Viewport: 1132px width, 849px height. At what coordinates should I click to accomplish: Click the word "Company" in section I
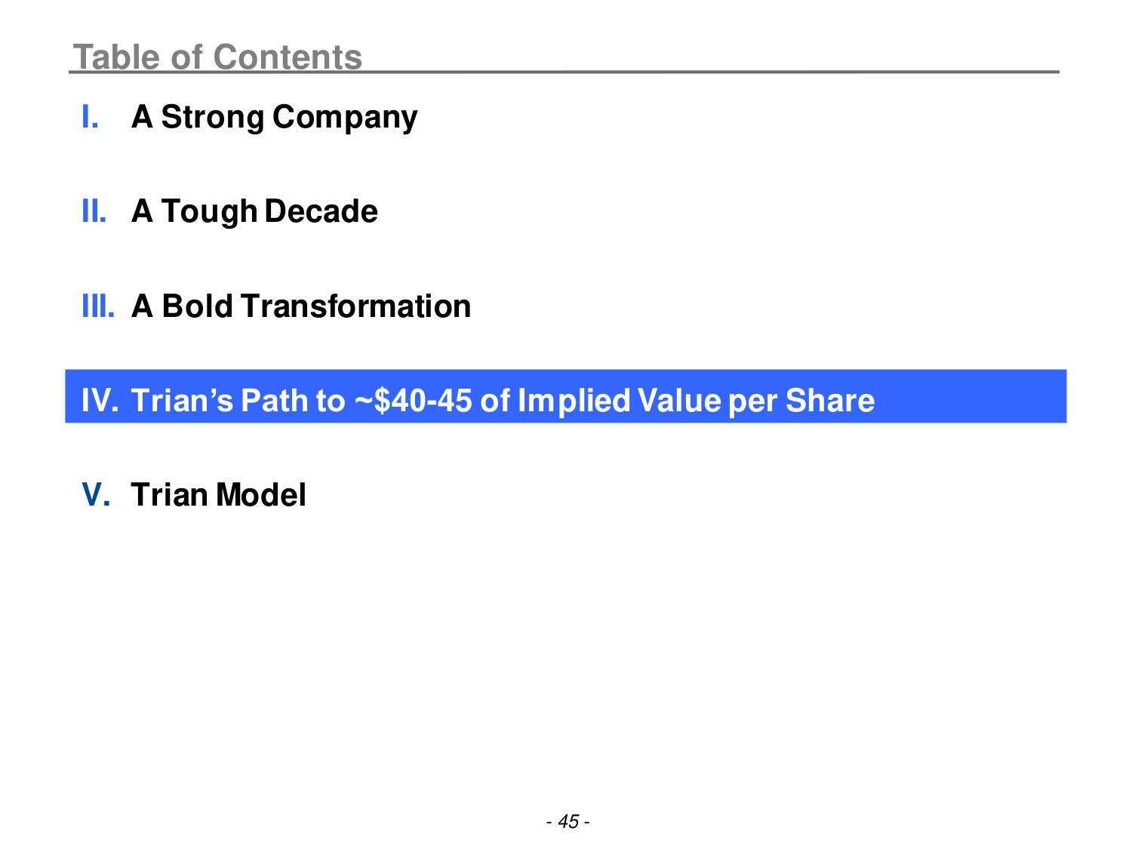pyautogui.click(x=345, y=117)
